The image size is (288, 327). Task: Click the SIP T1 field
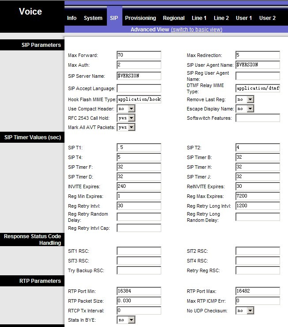point(139,148)
